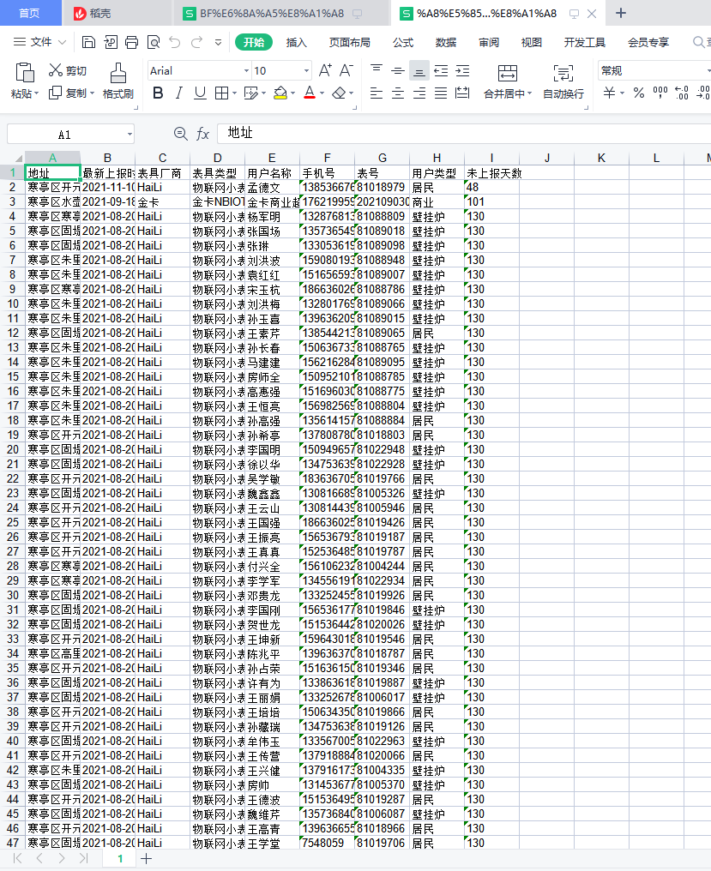Viewport: 711px width, 871px height.
Task: Decrease indent icon
Action: pos(441,70)
